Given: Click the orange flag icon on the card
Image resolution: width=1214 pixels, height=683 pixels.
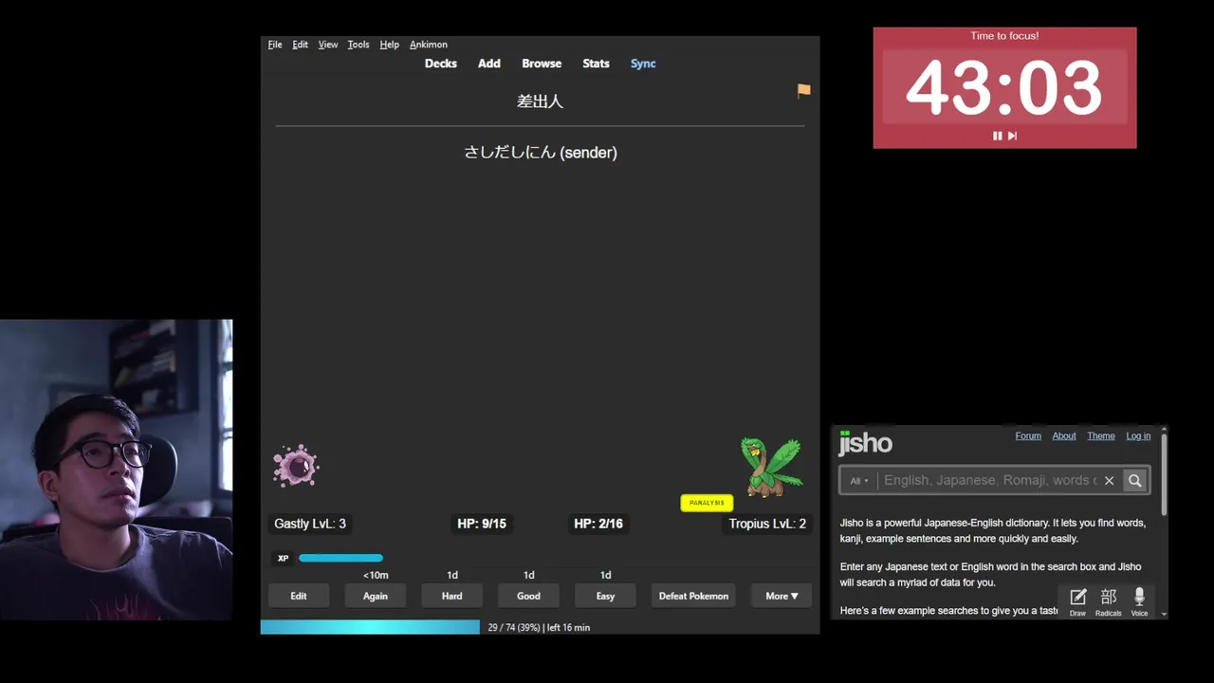Looking at the screenshot, I should point(803,90).
